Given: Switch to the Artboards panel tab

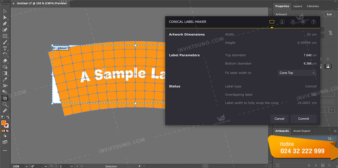Looking at the screenshot, I should [282, 131].
